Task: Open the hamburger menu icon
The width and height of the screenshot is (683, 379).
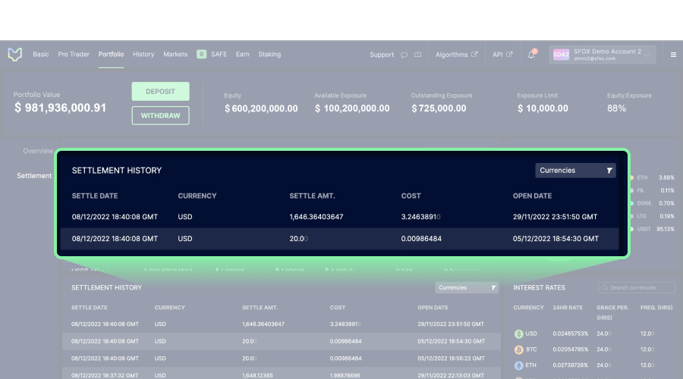Action: point(673,55)
